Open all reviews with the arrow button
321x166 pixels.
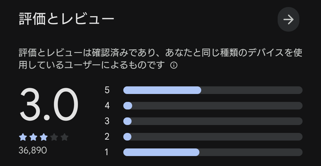pos(288,19)
